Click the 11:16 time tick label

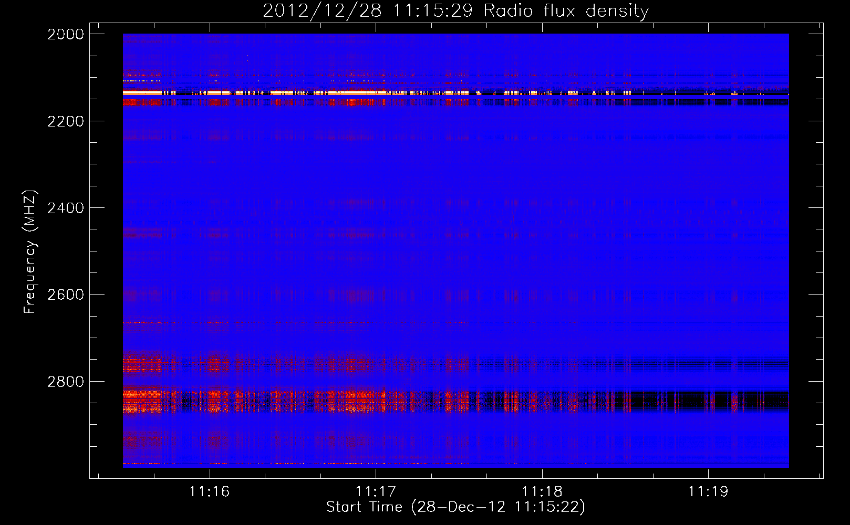pos(210,491)
